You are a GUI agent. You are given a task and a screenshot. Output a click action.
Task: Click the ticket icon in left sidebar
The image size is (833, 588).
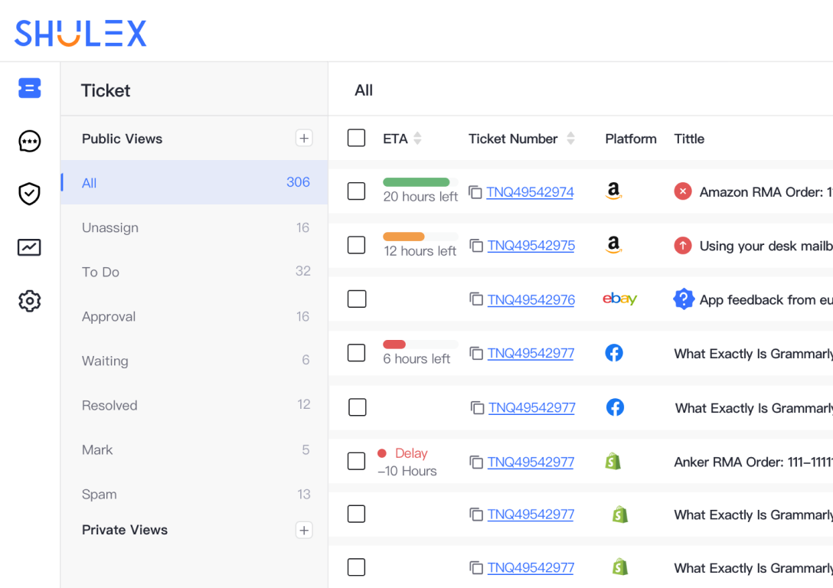pyautogui.click(x=29, y=88)
